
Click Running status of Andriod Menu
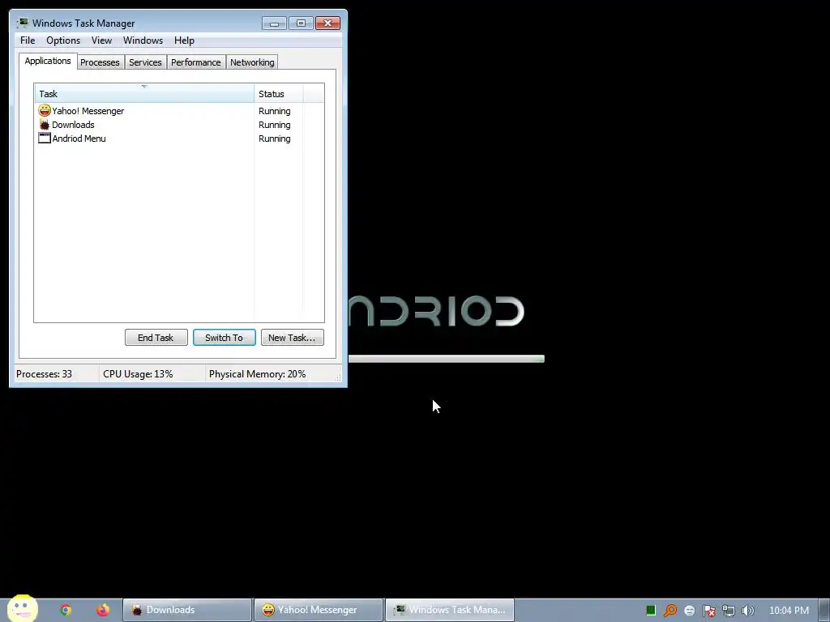click(274, 138)
